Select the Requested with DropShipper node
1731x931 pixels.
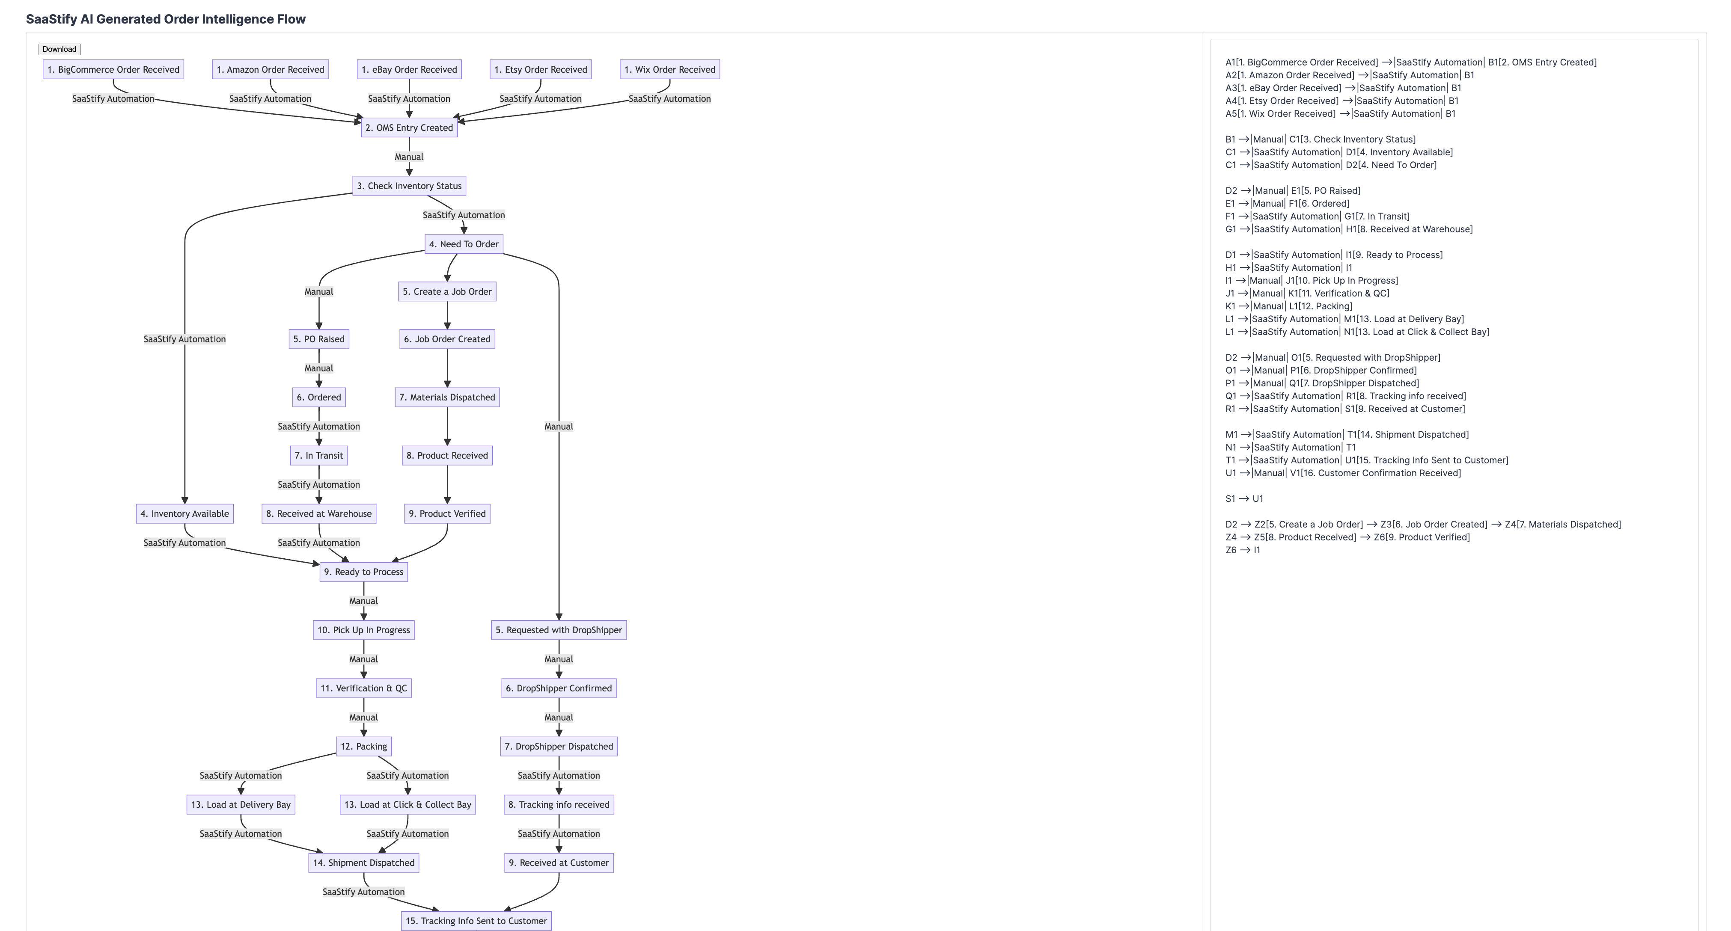[559, 630]
